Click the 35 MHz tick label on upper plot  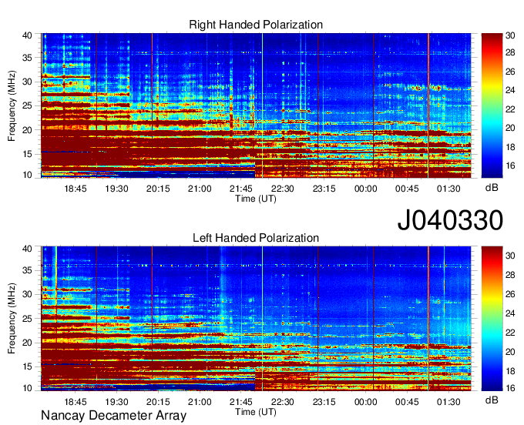27,58
